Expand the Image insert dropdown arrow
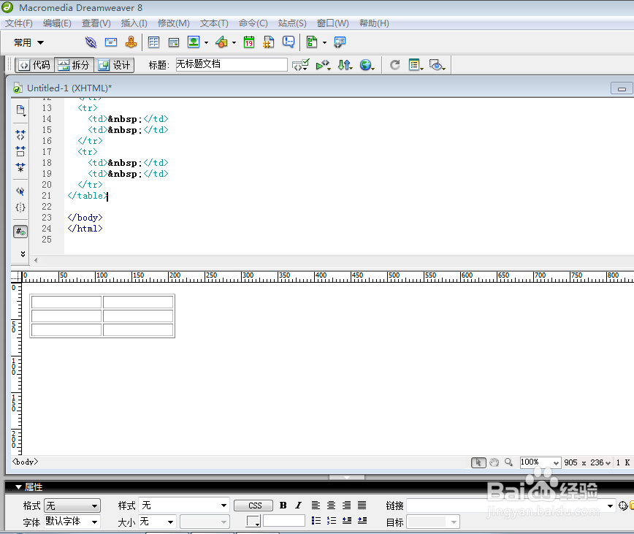Viewport: 634px width, 534px height. (206, 42)
